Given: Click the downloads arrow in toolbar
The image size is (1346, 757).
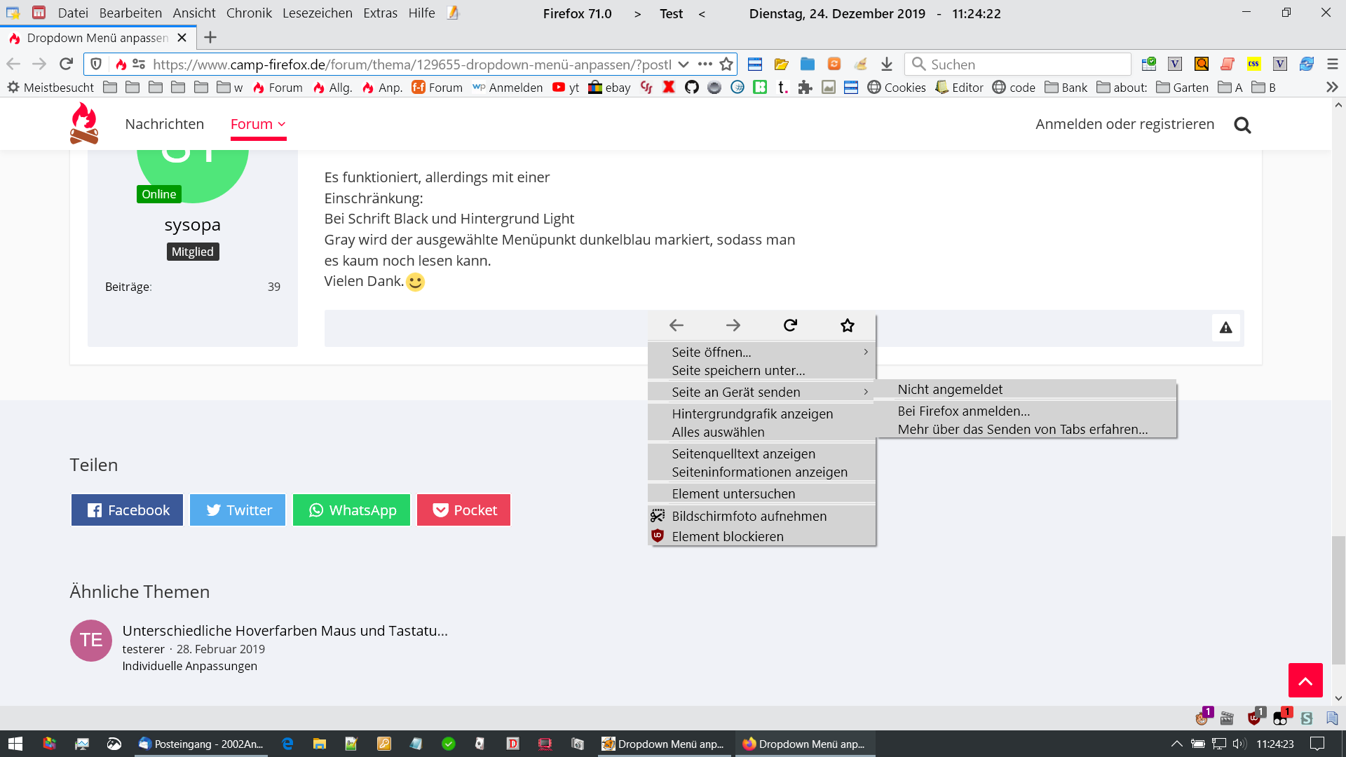Looking at the screenshot, I should [x=886, y=64].
